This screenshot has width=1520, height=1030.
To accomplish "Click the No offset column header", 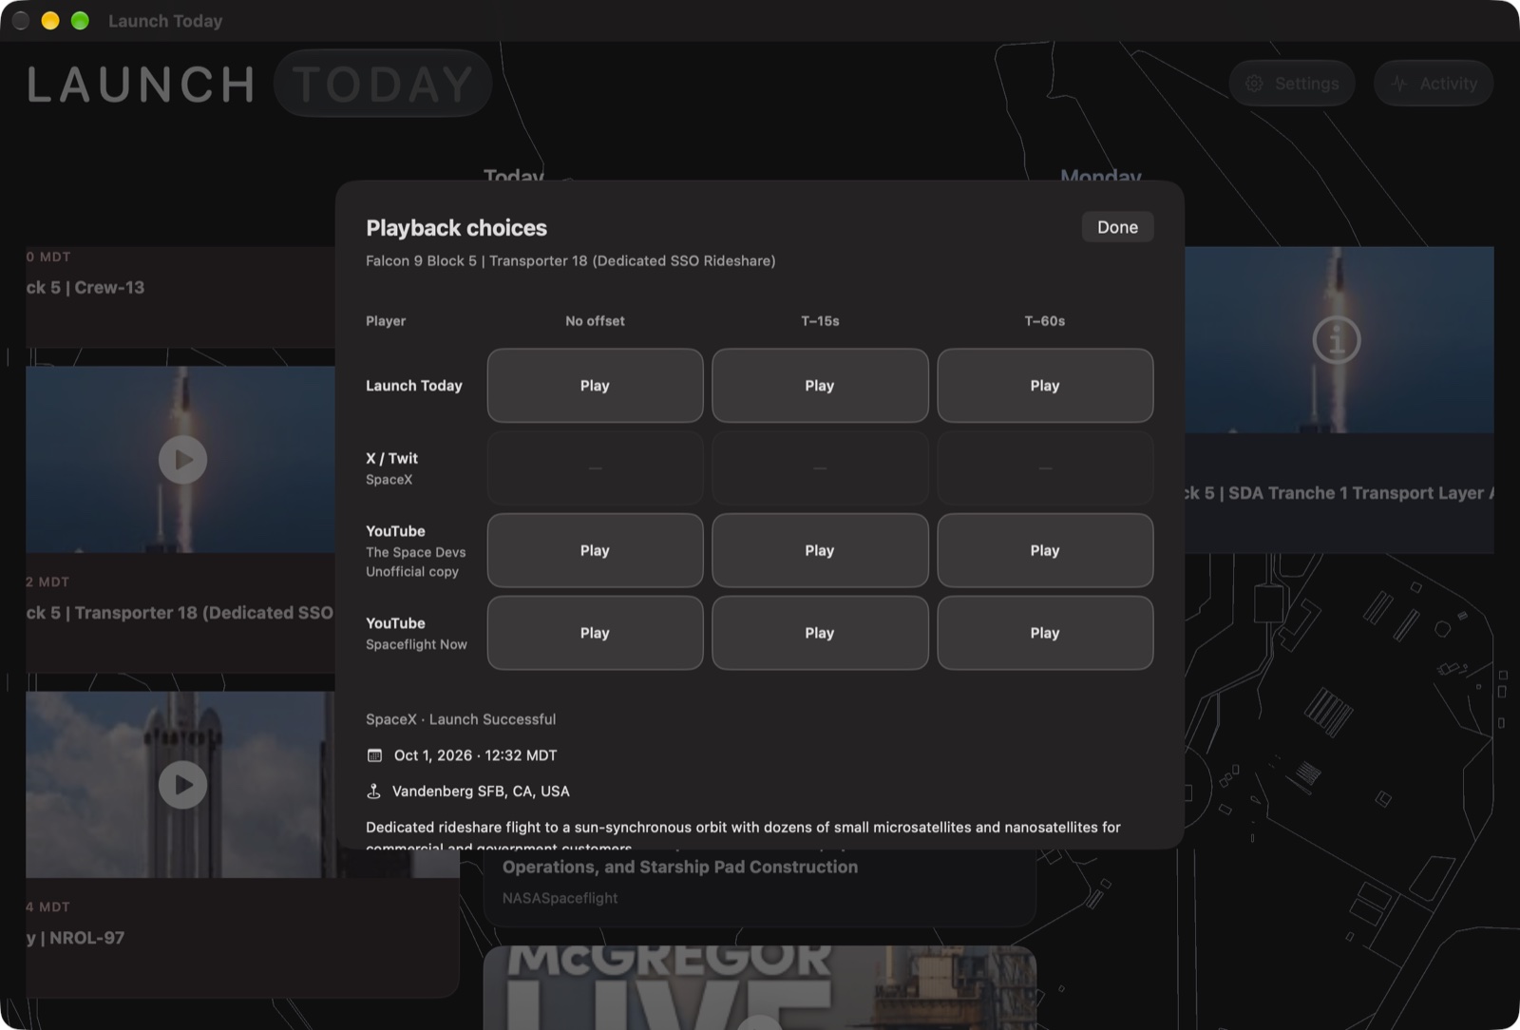I will pos(595,321).
